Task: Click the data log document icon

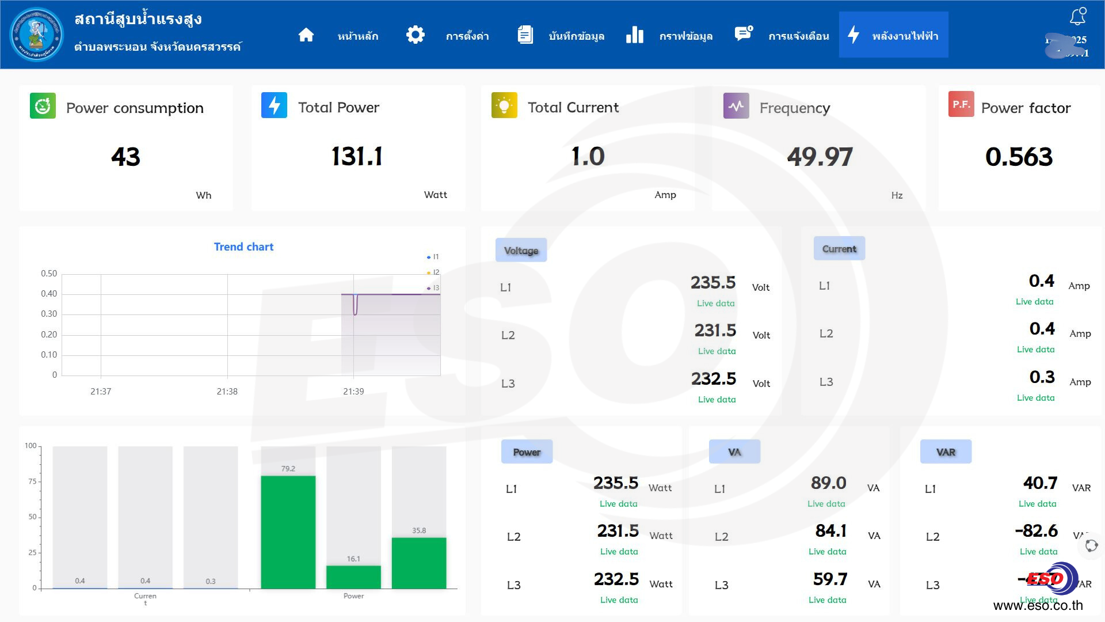Action: tap(525, 35)
